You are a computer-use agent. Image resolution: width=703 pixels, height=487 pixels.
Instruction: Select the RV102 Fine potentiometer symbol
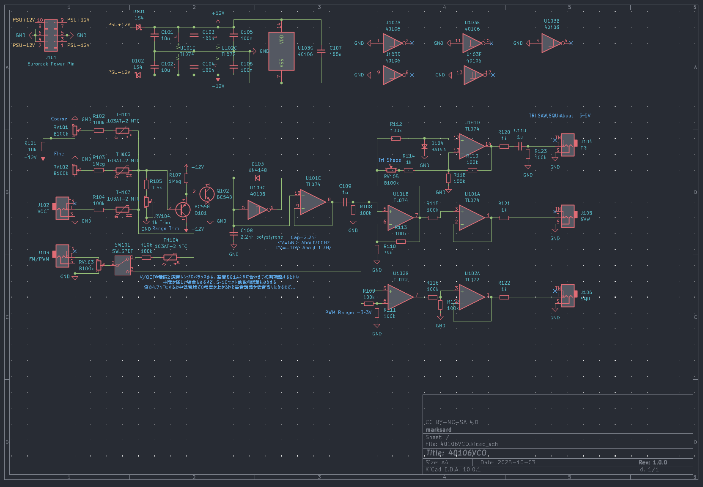coord(75,170)
